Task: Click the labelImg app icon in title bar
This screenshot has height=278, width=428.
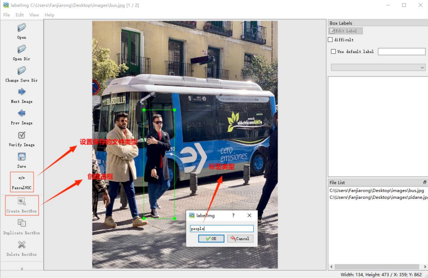Action: click(x=6, y=5)
